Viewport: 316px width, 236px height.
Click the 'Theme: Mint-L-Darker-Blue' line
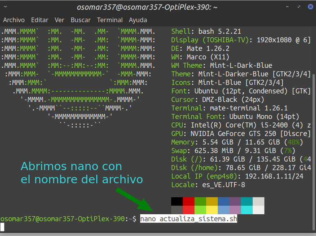[241, 74]
